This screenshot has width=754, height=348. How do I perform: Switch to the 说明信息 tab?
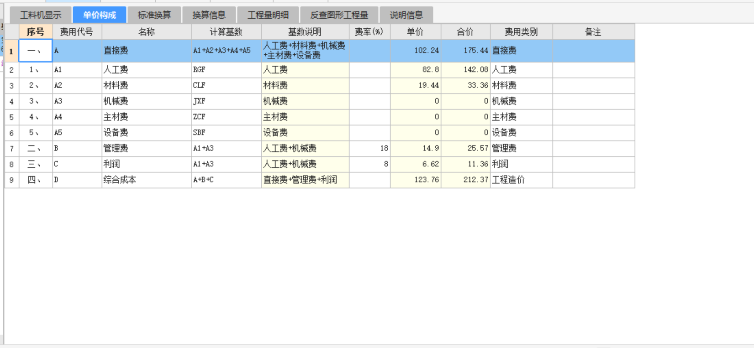(406, 15)
